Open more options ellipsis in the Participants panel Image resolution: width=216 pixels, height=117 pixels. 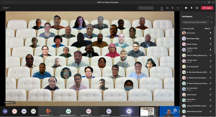tap(208, 17)
